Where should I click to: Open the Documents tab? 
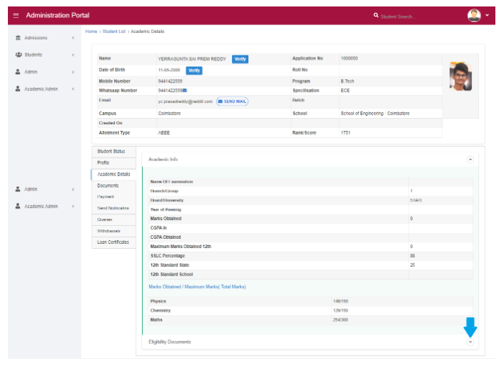click(108, 186)
